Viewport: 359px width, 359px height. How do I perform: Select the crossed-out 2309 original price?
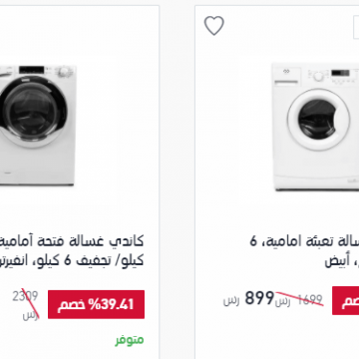25,296
